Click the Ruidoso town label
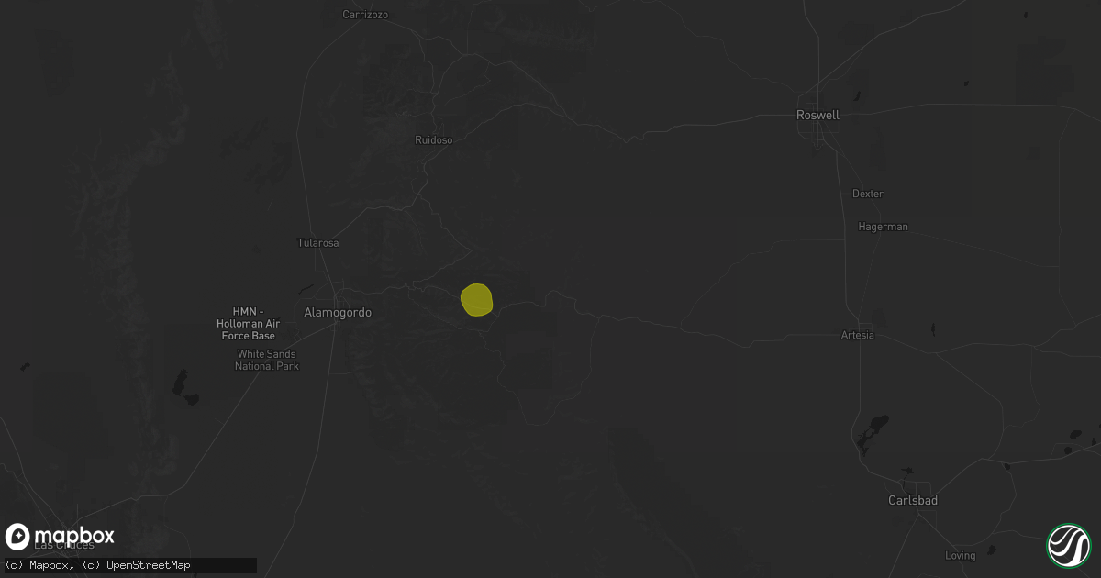The height and width of the screenshot is (578, 1101). (434, 140)
